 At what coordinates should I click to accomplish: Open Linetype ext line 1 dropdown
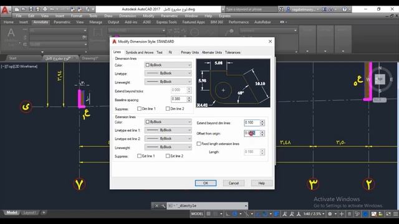tap(168, 130)
